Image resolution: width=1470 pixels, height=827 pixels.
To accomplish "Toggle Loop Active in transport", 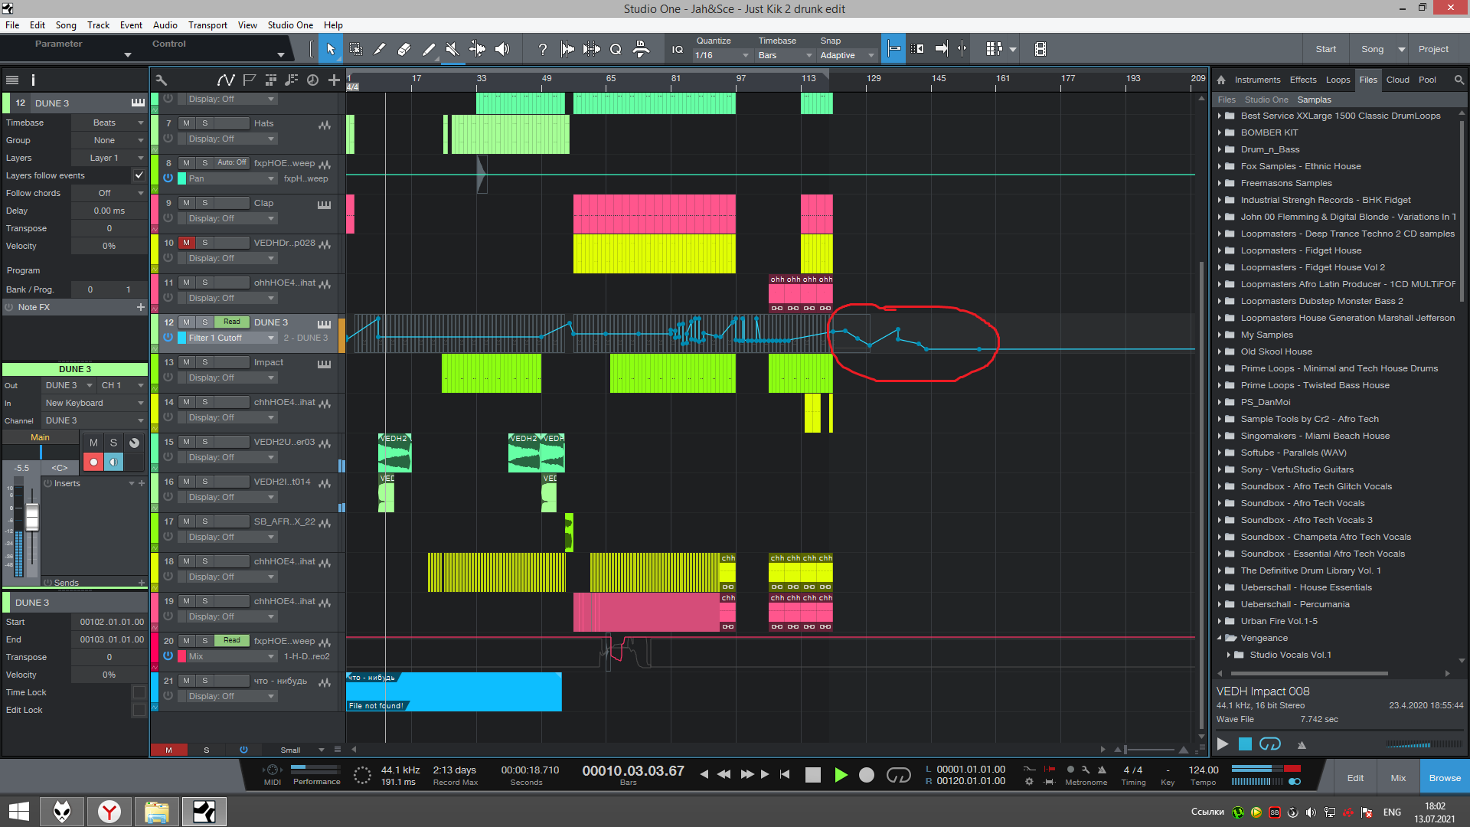I will pos(898,775).
